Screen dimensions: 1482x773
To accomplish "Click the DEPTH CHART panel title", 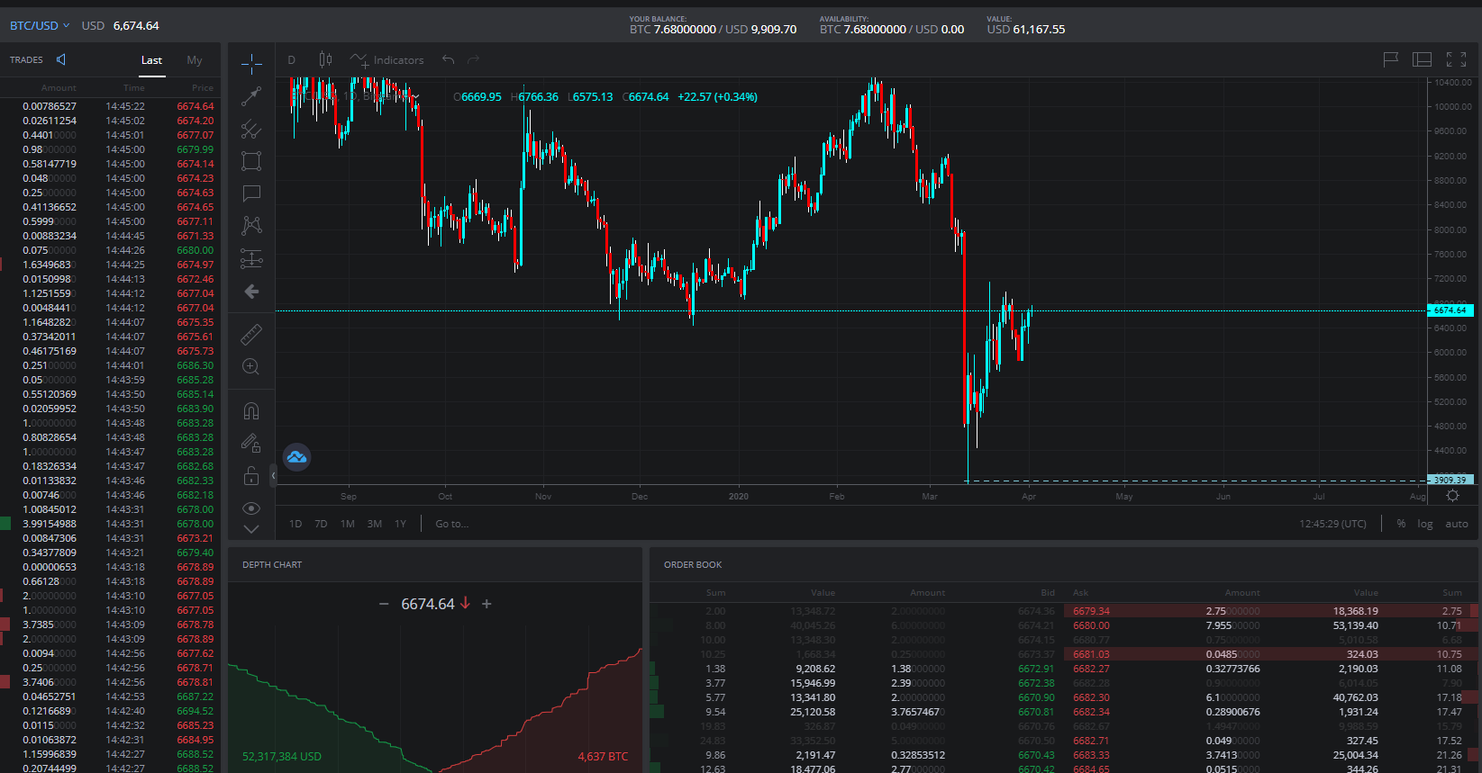I will click(x=272, y=565).
